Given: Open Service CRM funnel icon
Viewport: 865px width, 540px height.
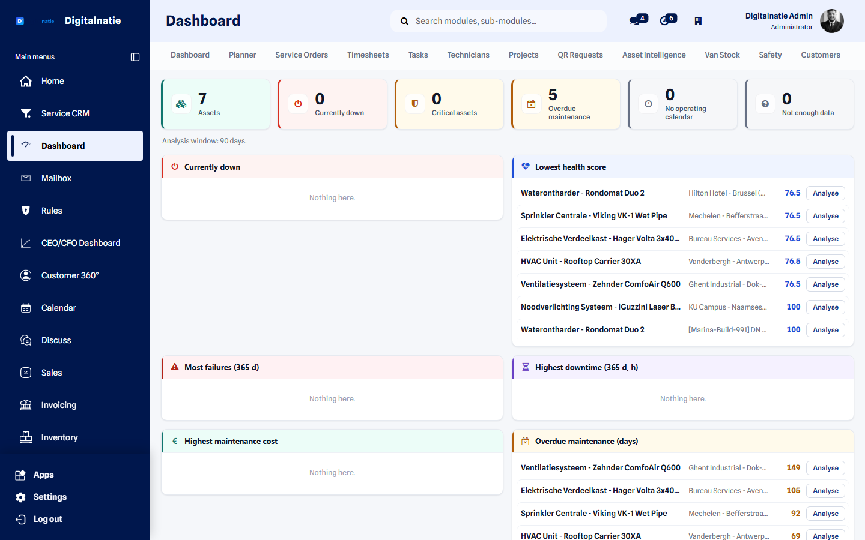Looking at the screenshot, I should point(26,113).
